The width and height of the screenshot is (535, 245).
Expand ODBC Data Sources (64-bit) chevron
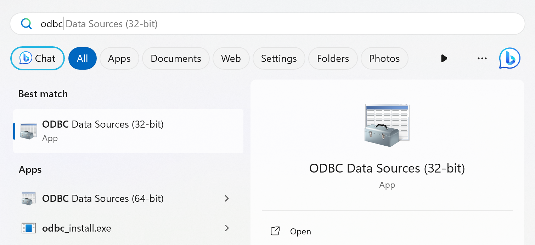tap(227, 199)
